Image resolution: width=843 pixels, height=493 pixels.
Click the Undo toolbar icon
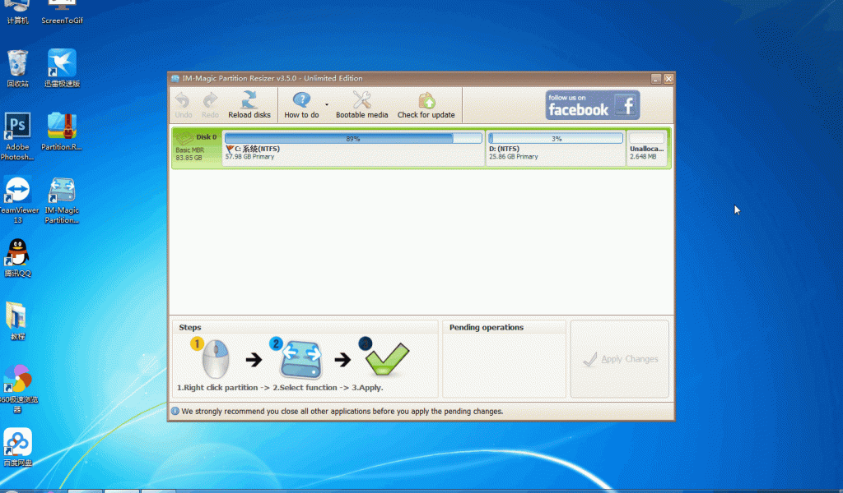183,104
